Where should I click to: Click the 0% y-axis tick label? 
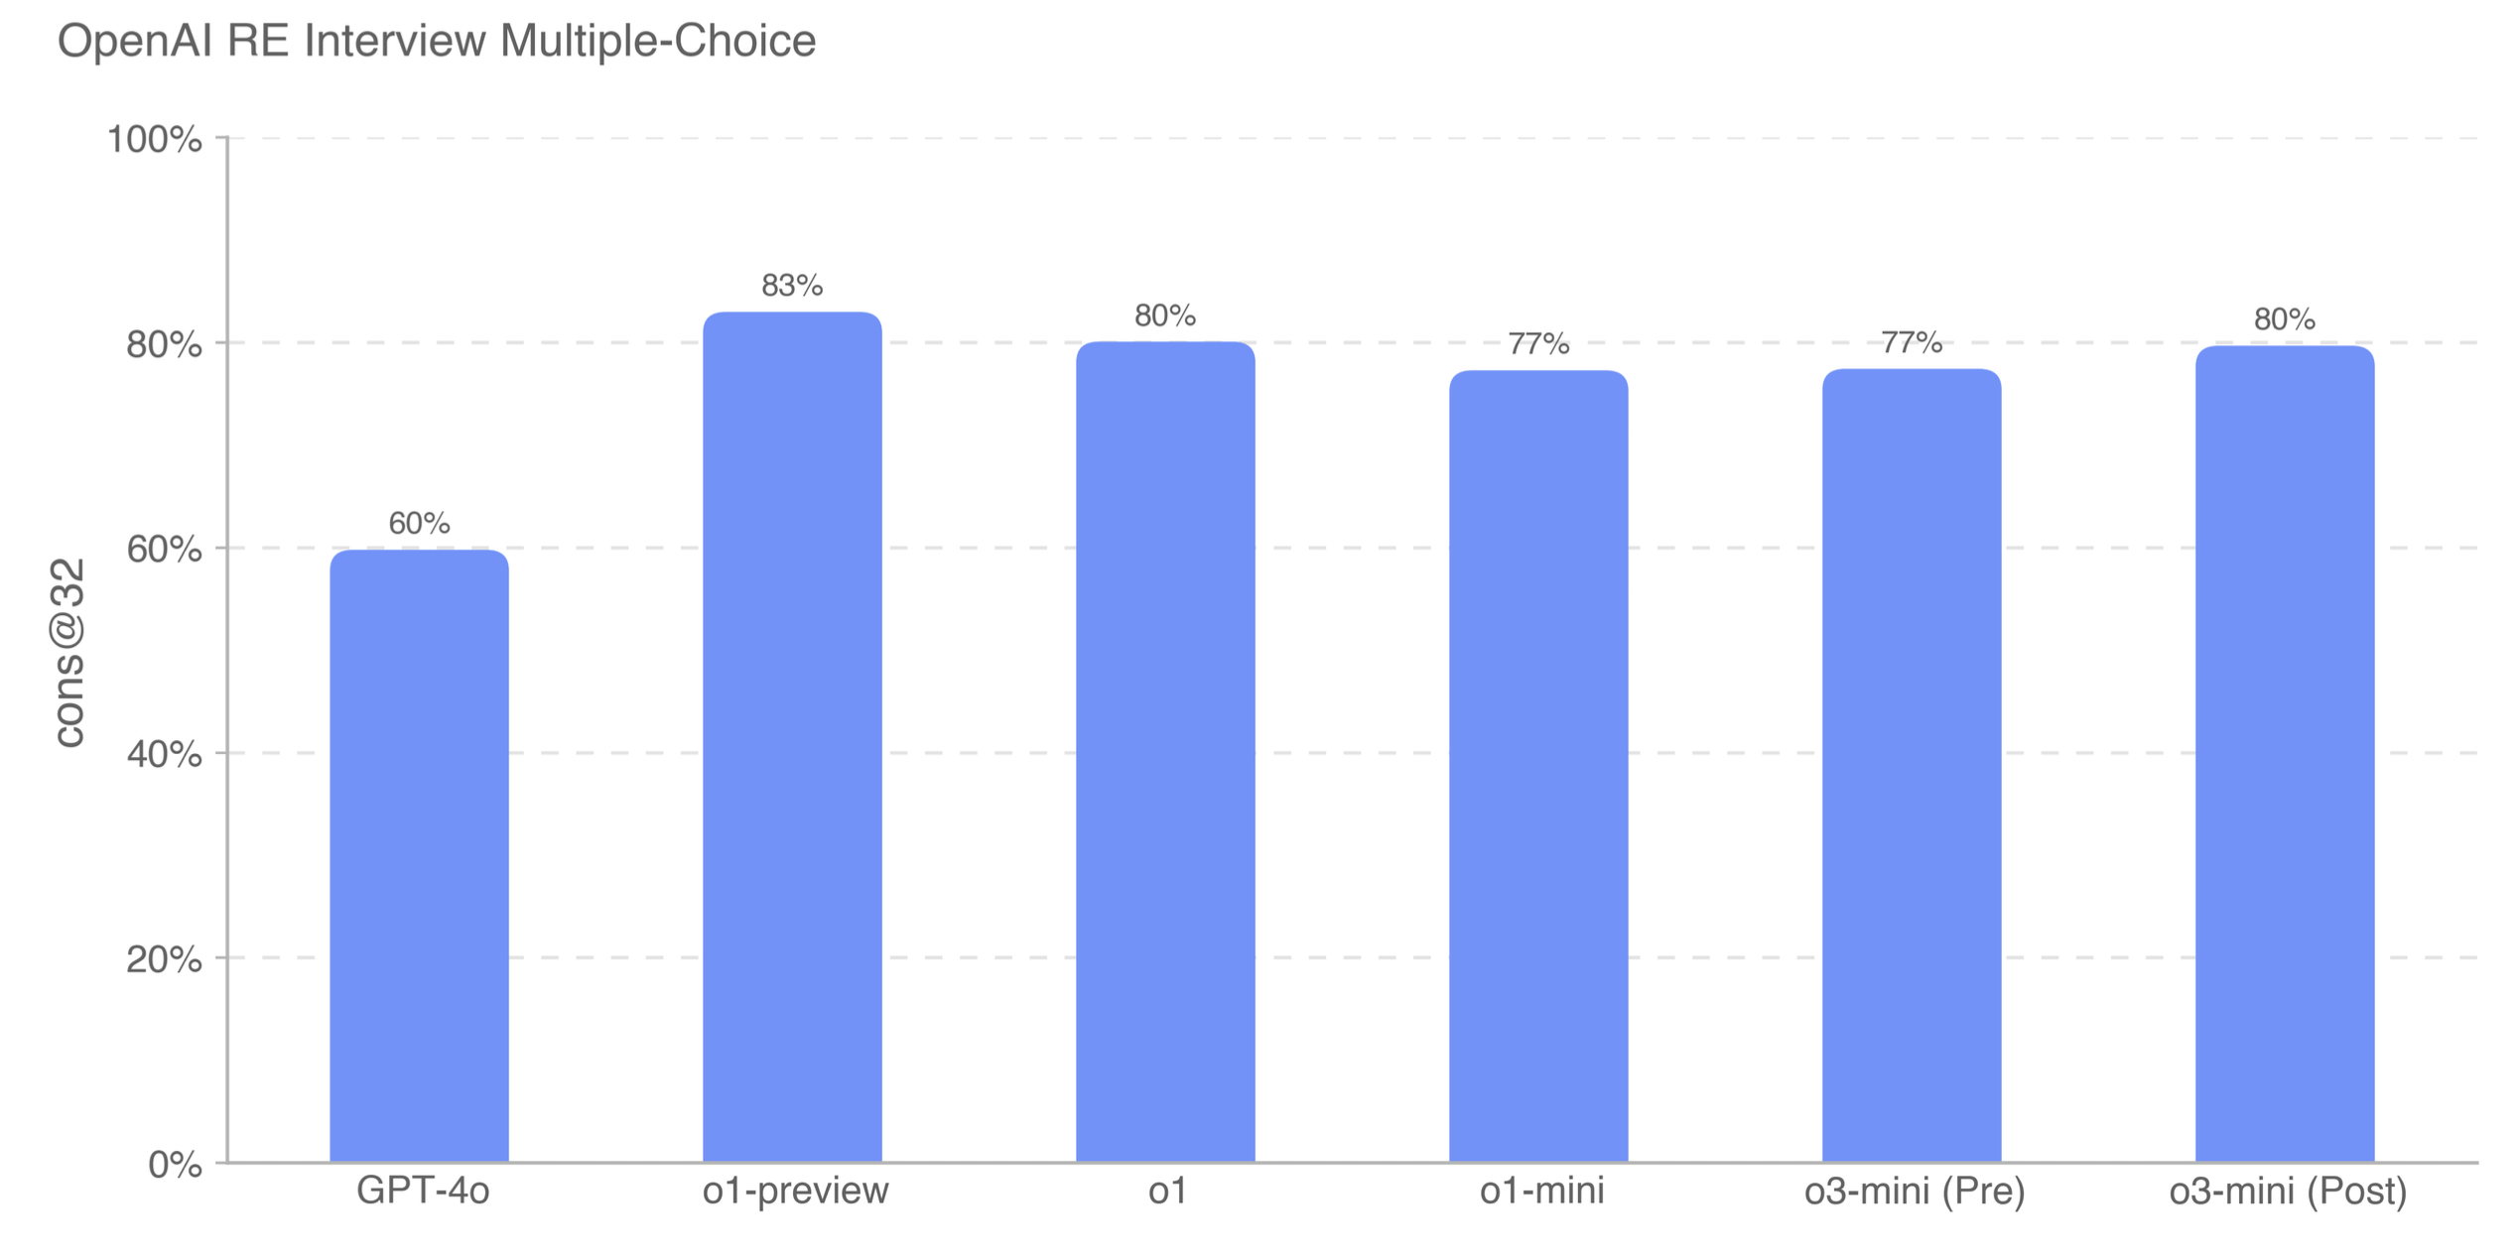[175, 1165]
